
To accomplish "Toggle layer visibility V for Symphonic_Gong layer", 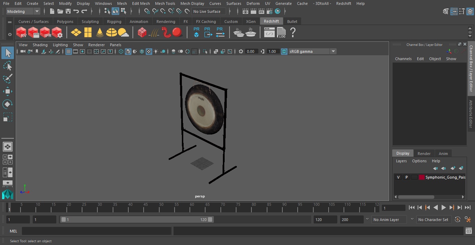I will coord(398,177).
